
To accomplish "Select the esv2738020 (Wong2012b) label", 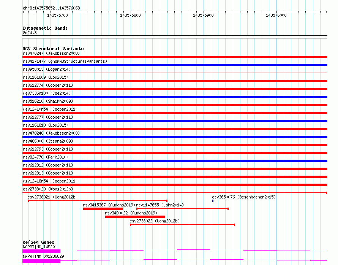I will (x=48, y=189).
